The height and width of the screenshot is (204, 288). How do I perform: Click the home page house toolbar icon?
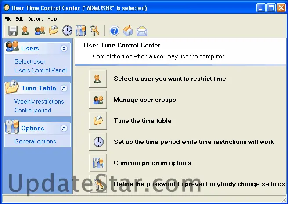[x=128, y=30]
